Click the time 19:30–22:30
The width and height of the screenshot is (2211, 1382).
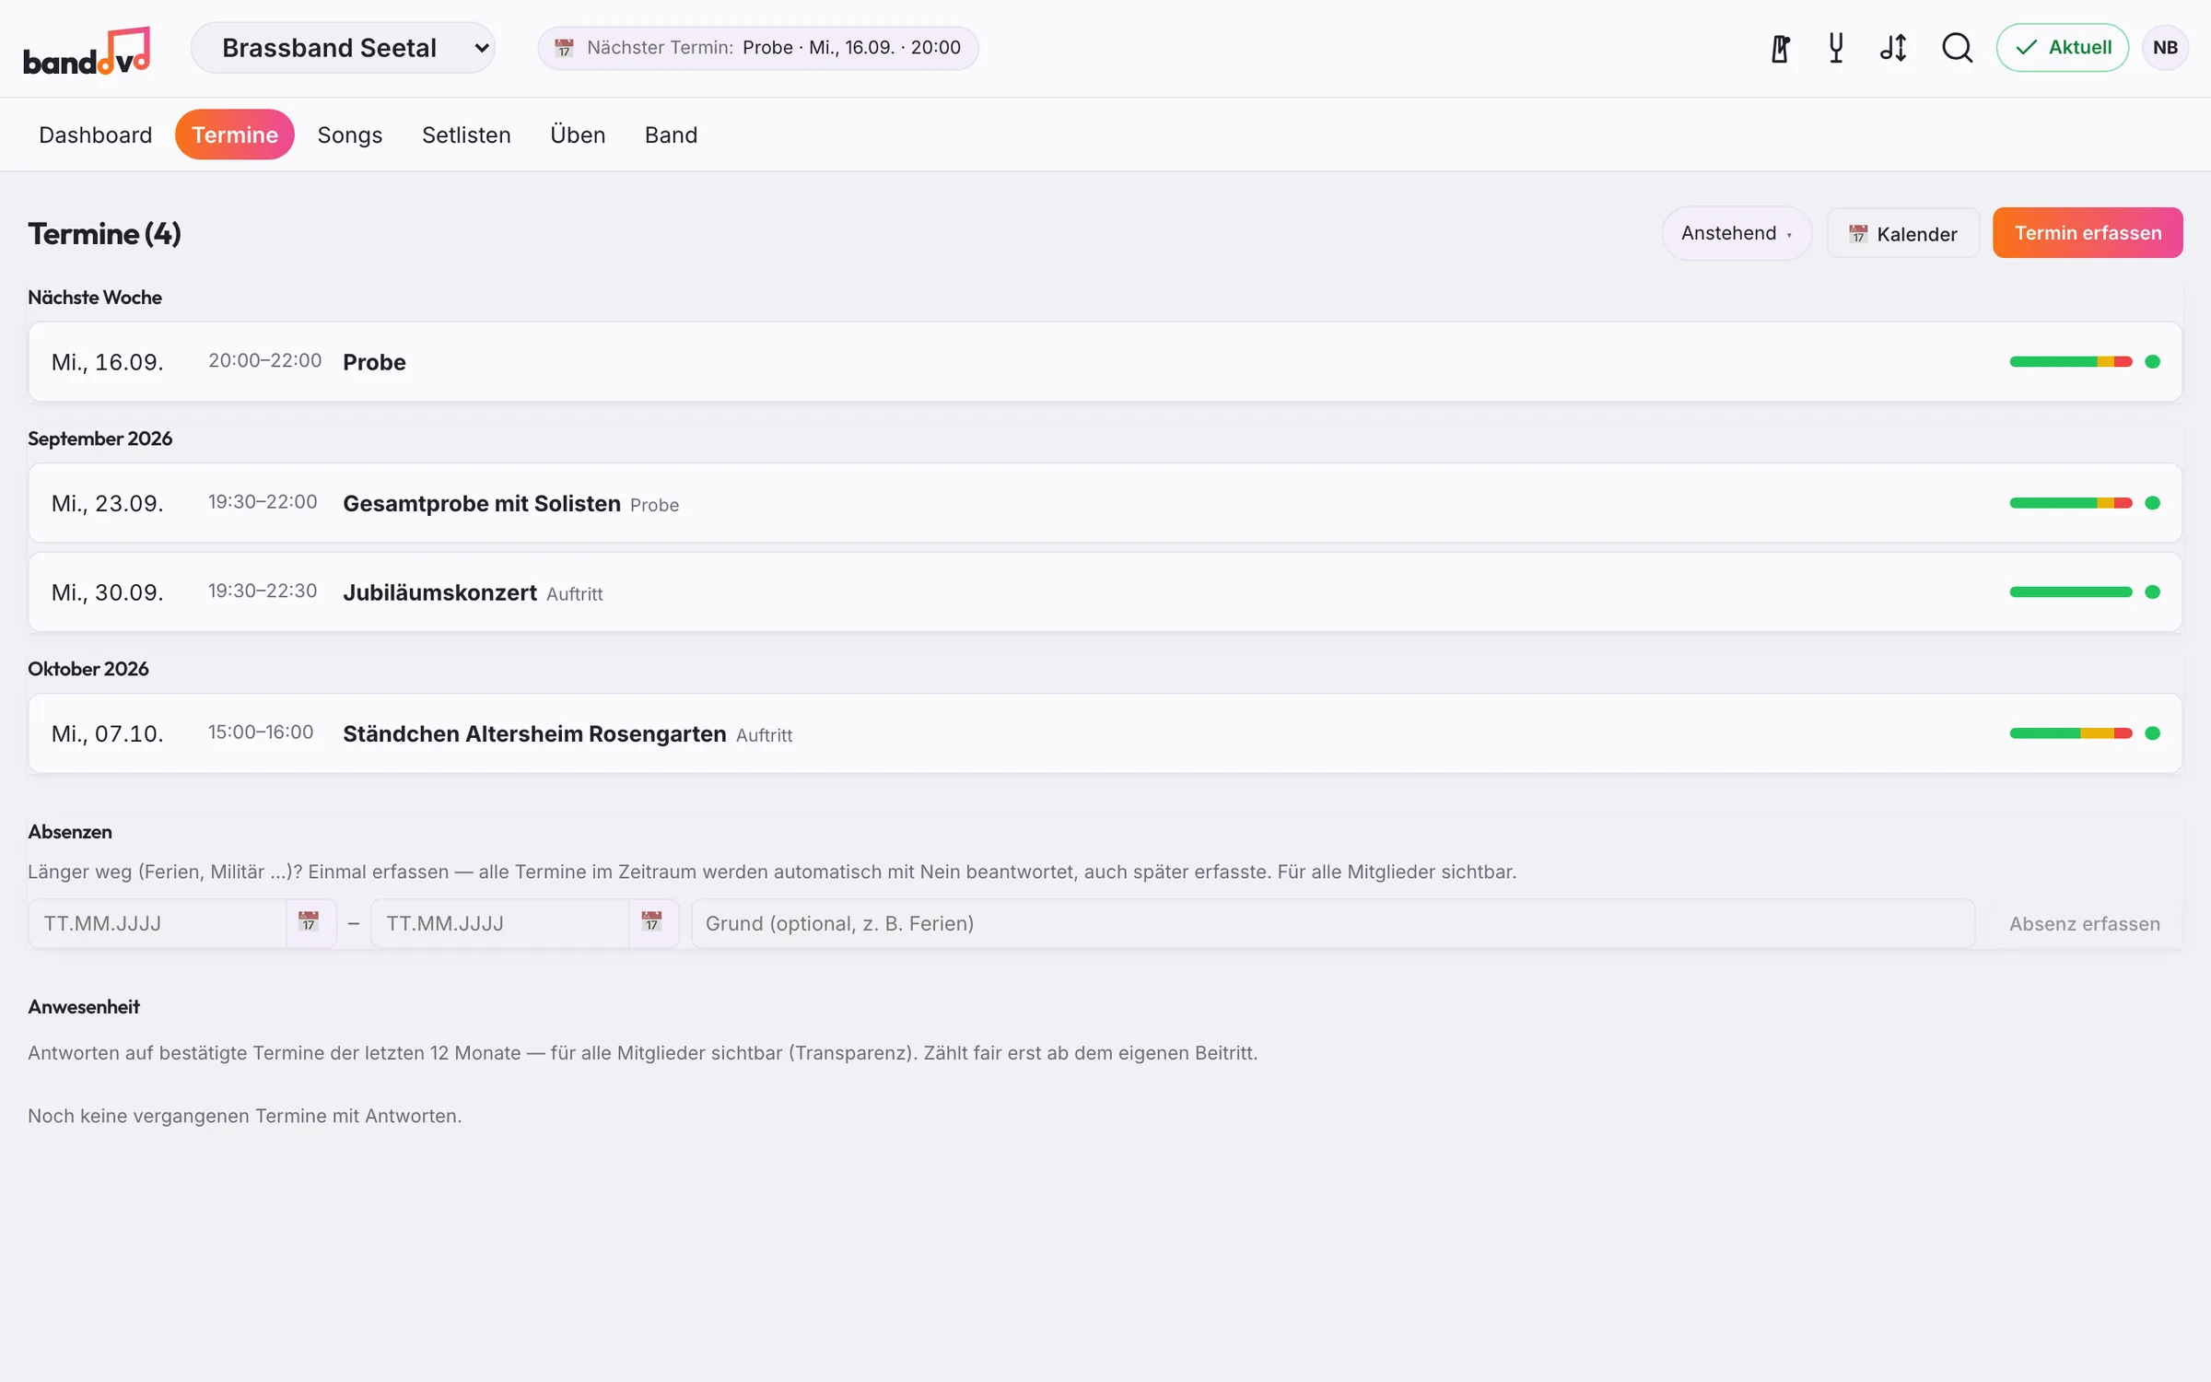[263, 591]
